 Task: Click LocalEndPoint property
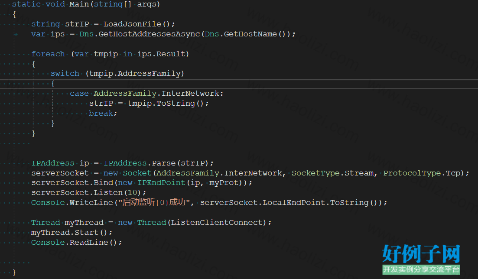pyautogui.click(x=294, y=202)
